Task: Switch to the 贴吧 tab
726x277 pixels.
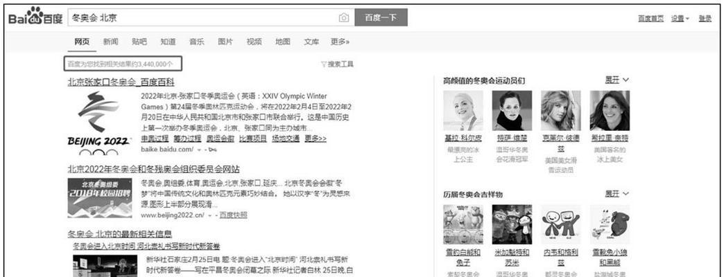Action: [139, 42]
